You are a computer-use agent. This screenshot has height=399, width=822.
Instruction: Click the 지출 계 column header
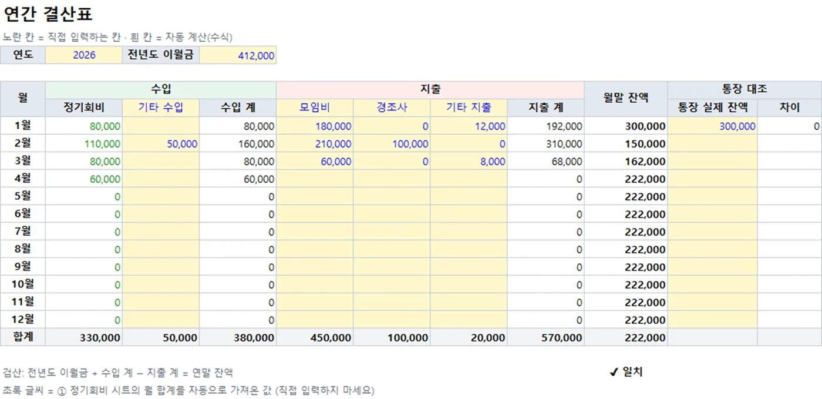click(x=545, y=108)
